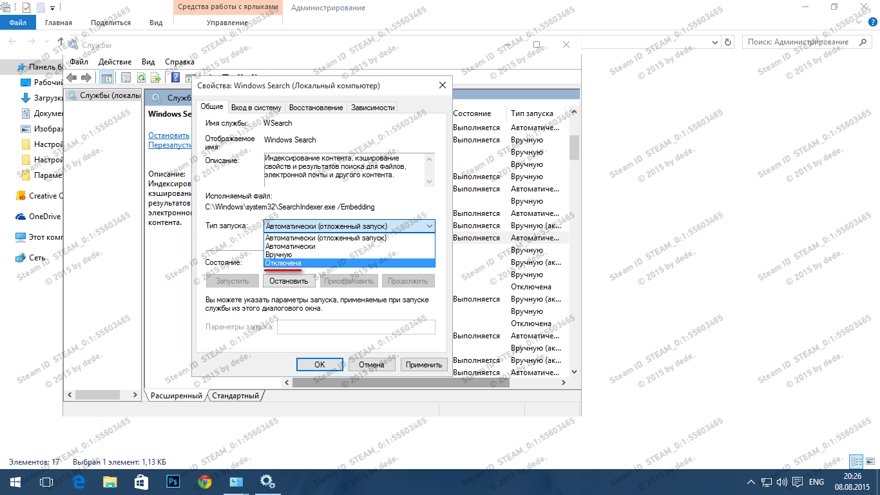Open the Action Center notifications icon
This screenshot has width=880, height=495.
(x=797, y=482)
